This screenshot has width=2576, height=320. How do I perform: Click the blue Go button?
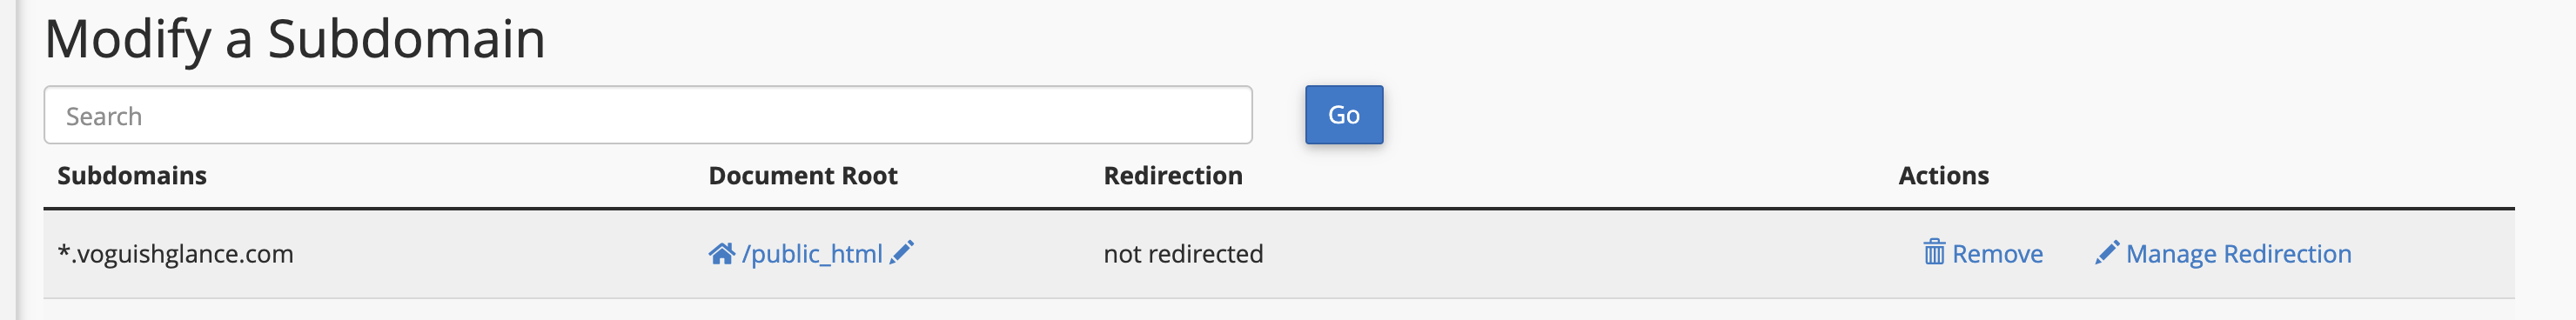tap(1344, 115)
